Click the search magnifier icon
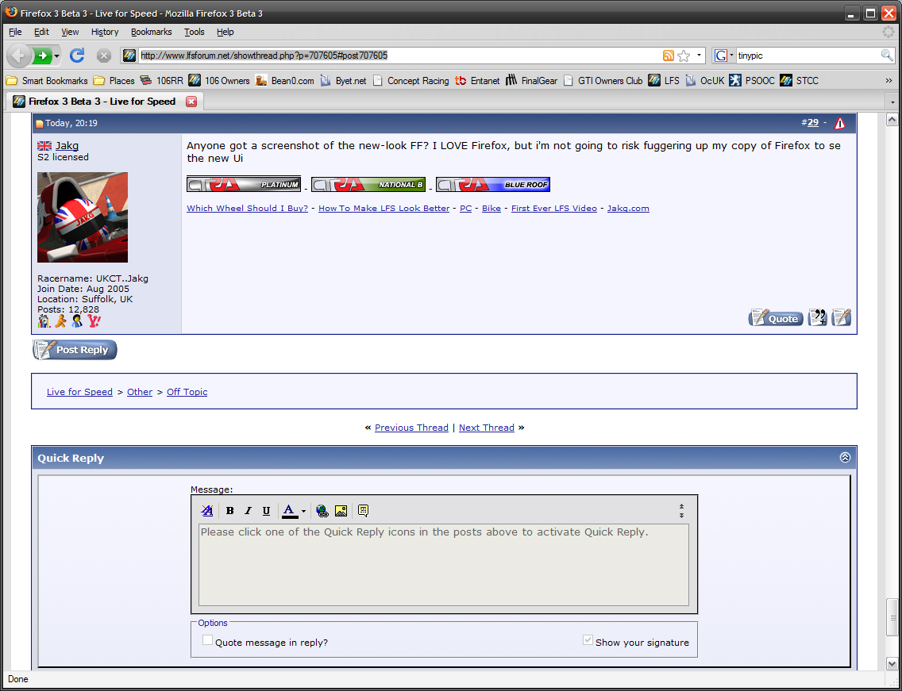The width and height of the screenshot is (902, 691). (x=887, y=56)
